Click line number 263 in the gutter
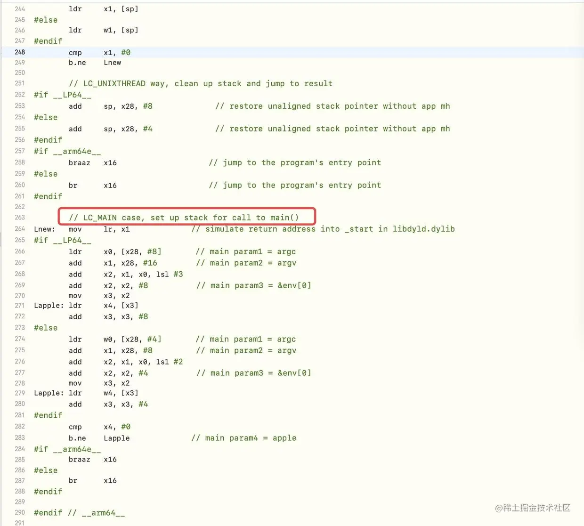 pyautogui.click(x=20, y=217)
